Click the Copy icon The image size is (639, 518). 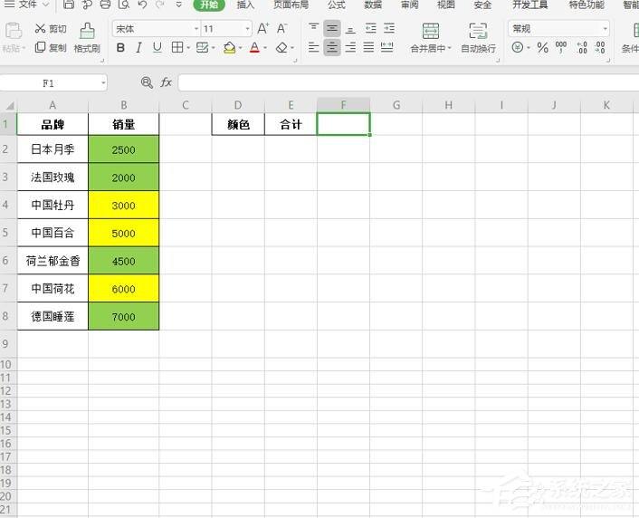[x=40, y=47]
